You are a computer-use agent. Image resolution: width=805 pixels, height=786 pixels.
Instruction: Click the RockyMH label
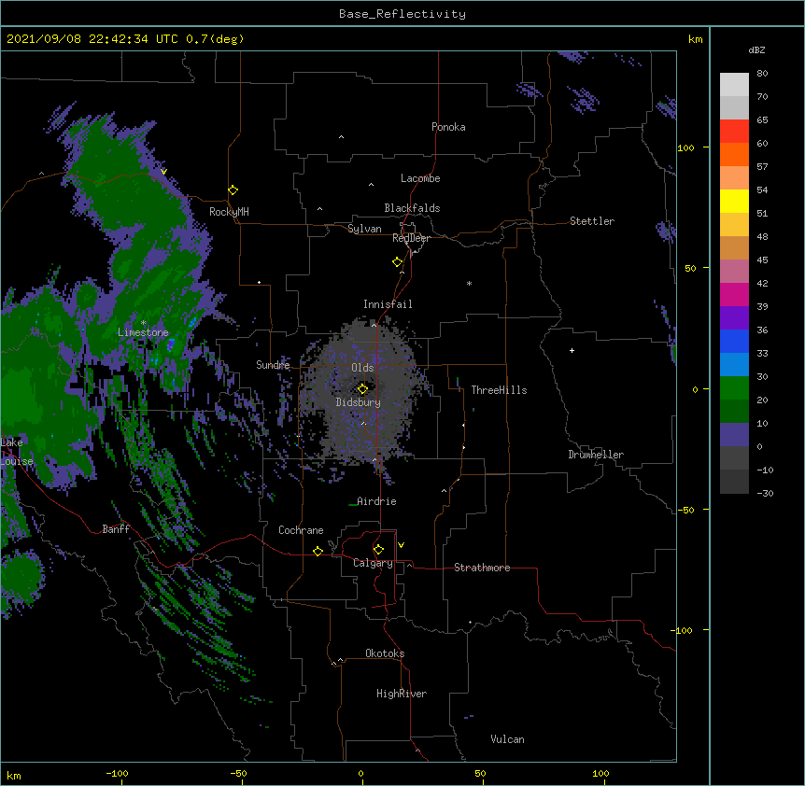tap(229, 212)
